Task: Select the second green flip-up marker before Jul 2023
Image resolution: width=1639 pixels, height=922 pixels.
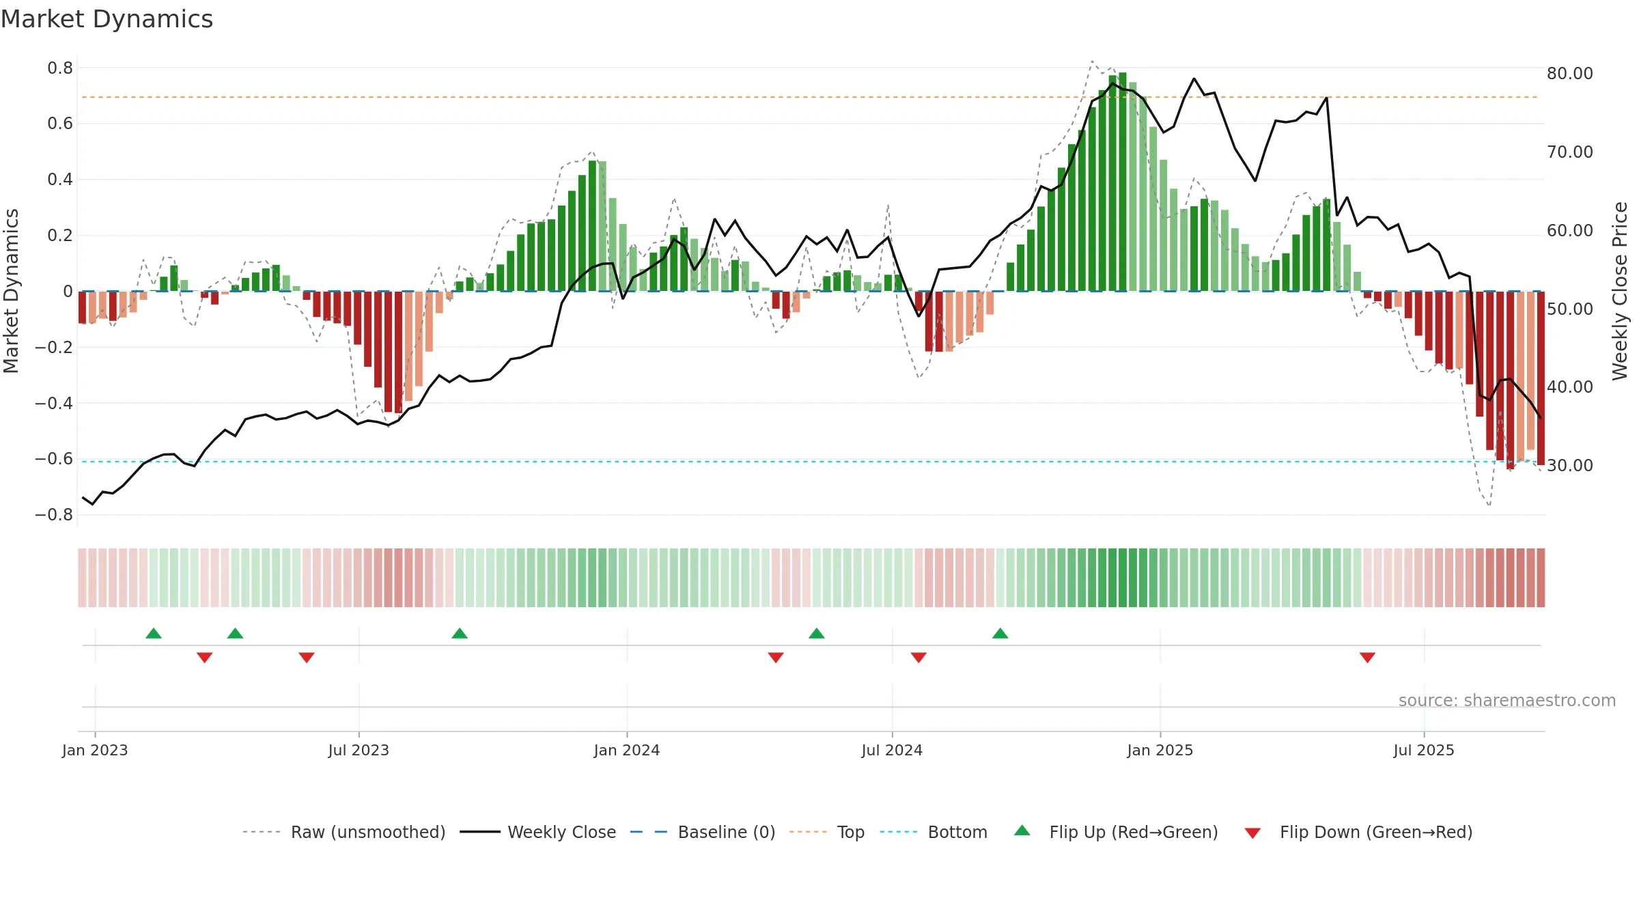Action: (x=236, y=633)
